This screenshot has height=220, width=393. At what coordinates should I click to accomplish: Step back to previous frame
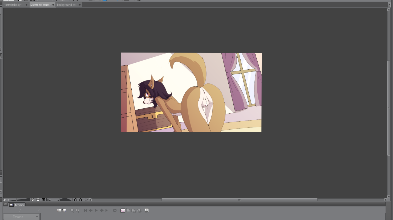click(91, 210)
